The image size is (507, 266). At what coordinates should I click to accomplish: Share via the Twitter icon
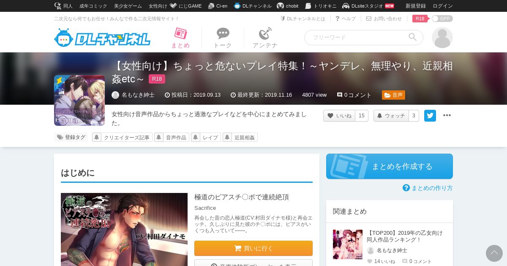coord(430,116)
